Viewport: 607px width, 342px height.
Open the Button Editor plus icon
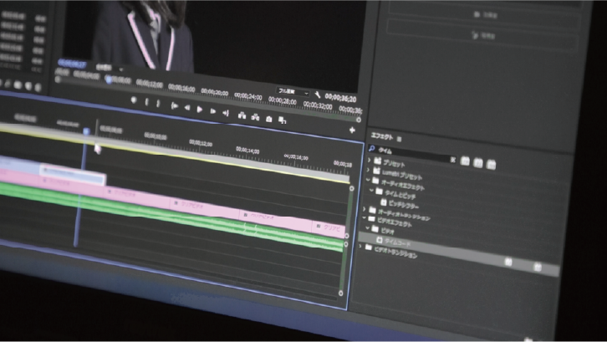pyautogui.click(x=352, y=130)
